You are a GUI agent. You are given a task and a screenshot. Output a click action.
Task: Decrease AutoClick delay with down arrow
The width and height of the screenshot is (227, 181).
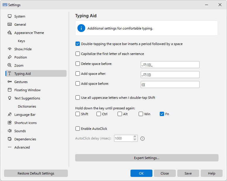pos(135,140)
